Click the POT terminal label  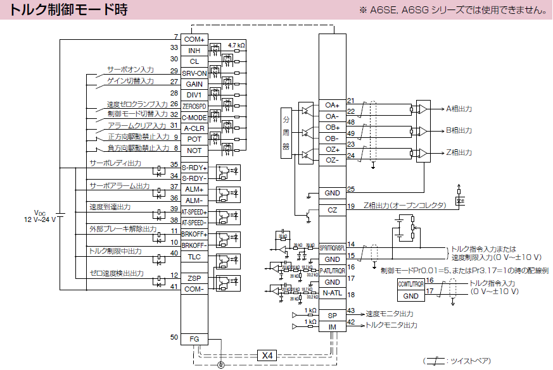coord(194,139)
